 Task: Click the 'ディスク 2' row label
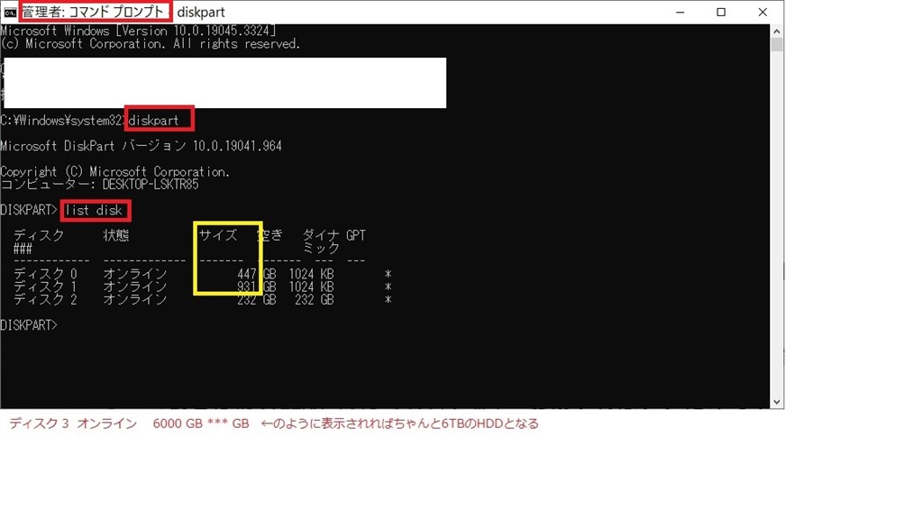(x=45, y=299)
